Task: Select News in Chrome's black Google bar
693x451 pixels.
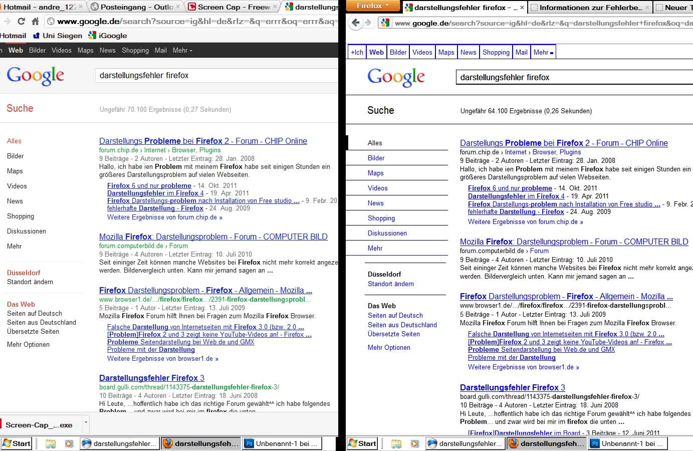Action: pyautogui.click(x=108, y=50)
